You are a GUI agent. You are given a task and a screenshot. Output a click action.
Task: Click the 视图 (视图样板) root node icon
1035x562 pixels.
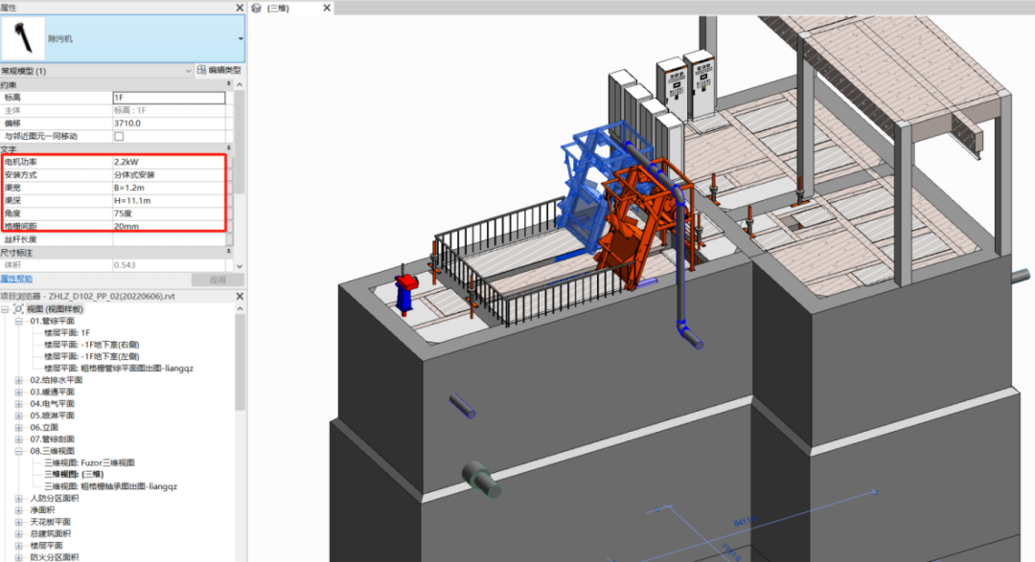19,309
